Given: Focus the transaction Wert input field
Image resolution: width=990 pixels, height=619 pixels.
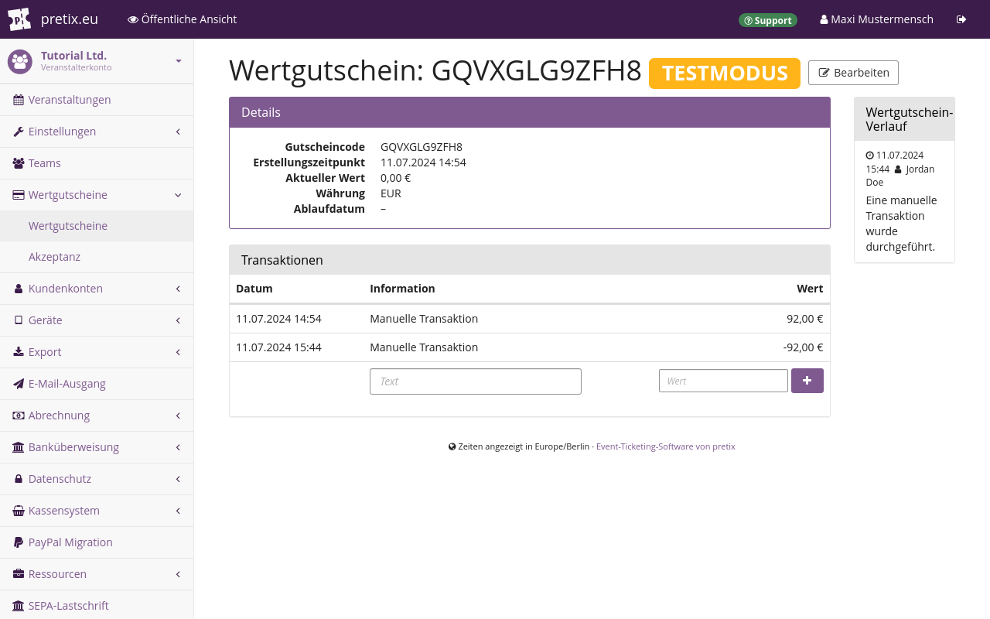Looking at the screenshot, I should point(723,381).
